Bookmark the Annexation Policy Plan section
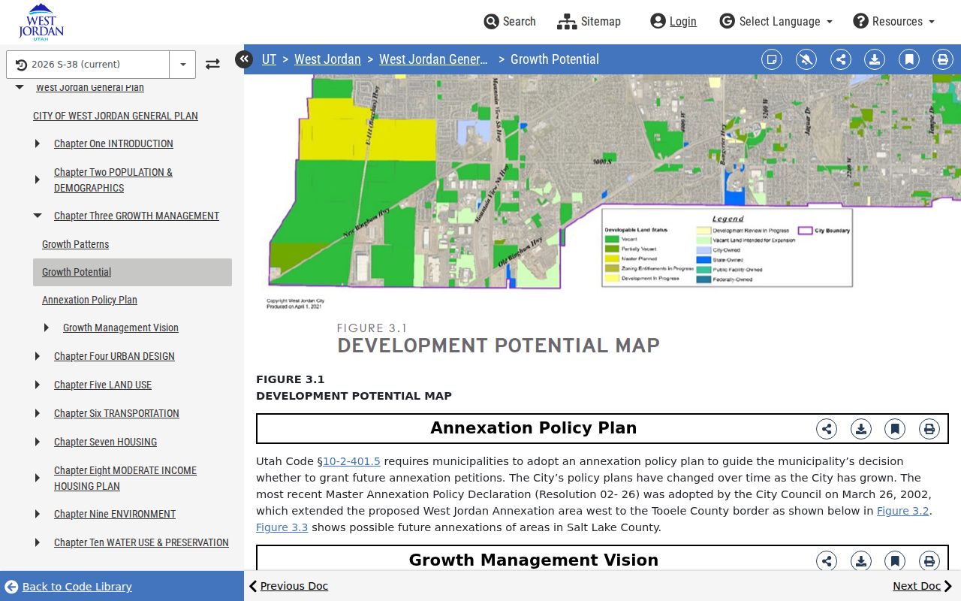The width and height of the screenshot is (961, 601). [x=895, y=429]
